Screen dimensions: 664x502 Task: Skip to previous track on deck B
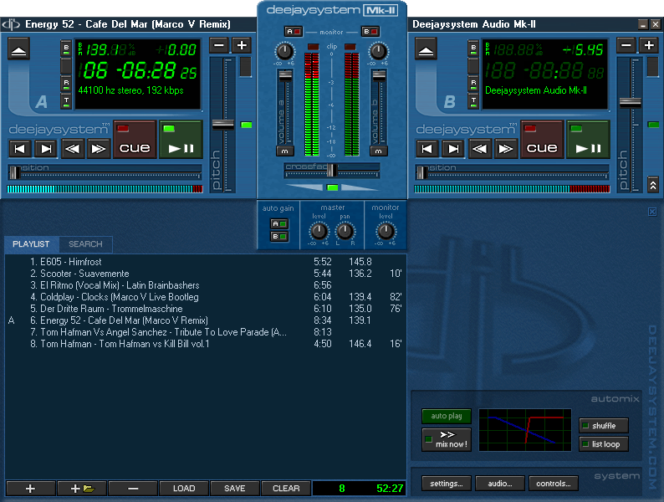coord(426,149)
